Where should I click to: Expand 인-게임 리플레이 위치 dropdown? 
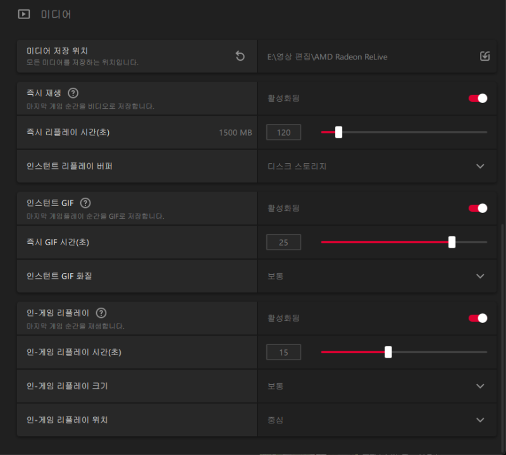(x=479, y=420)
